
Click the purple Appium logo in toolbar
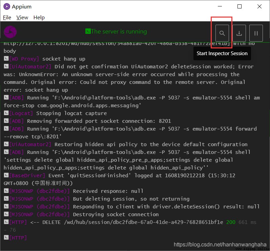[x=10, y=32]
